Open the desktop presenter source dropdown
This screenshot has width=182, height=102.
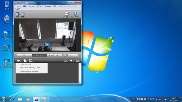pos(31,61)
